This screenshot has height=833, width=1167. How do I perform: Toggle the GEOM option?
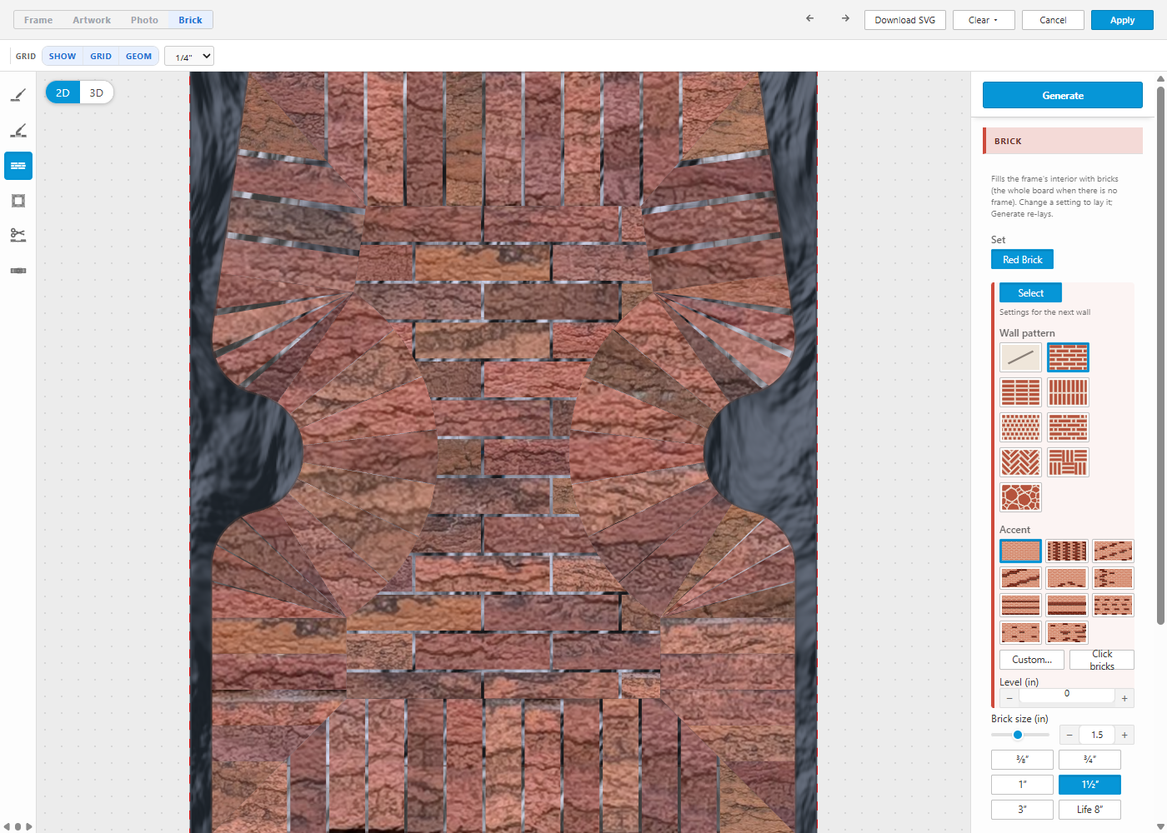click(138, 57)
